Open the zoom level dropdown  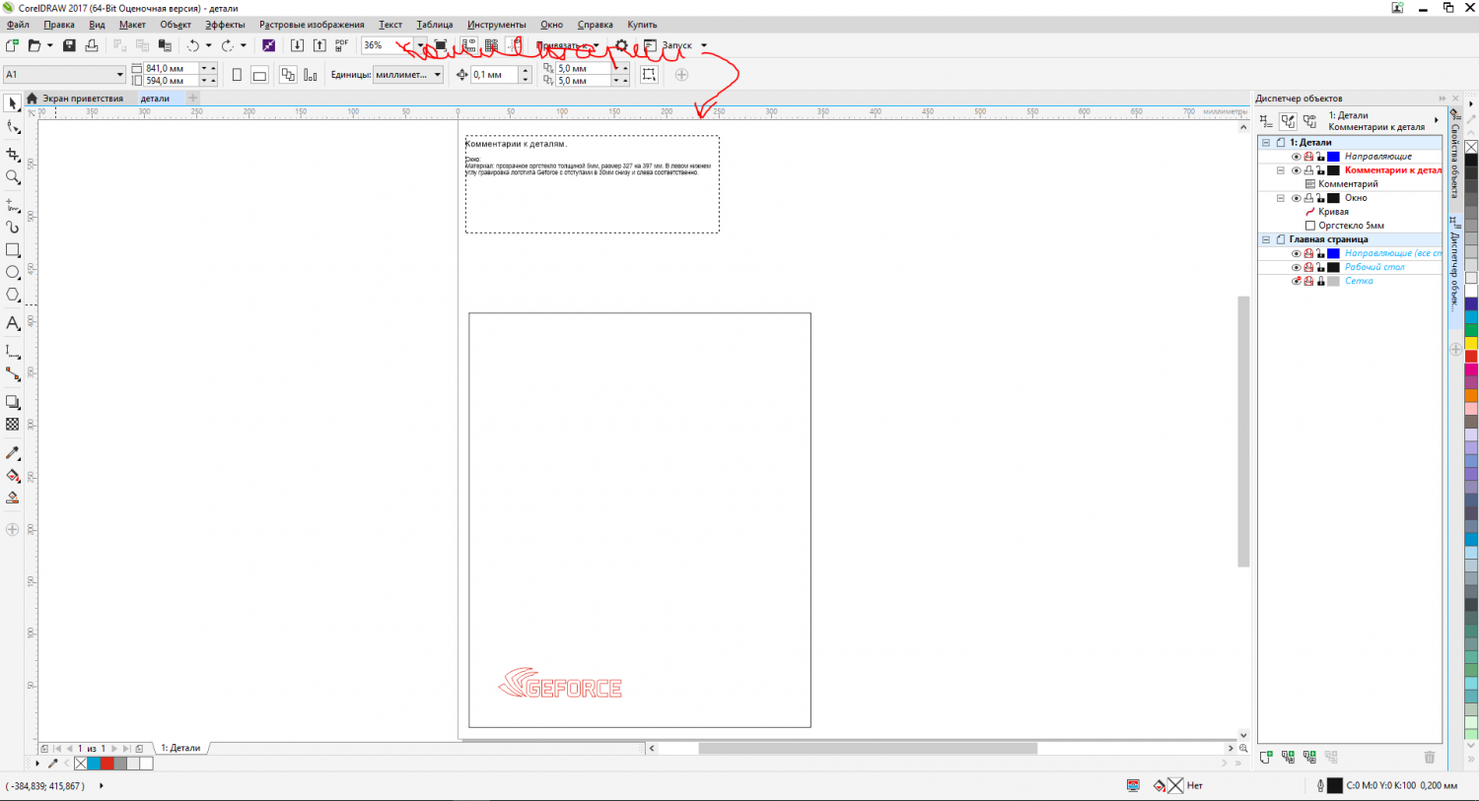[x=420, y=45]
